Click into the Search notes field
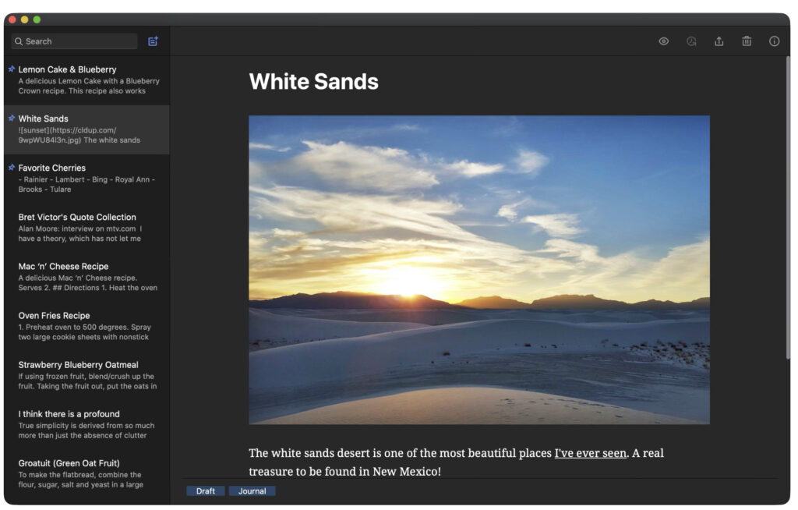The height and width of the screenshot is (510, 798). coord(78,41)
